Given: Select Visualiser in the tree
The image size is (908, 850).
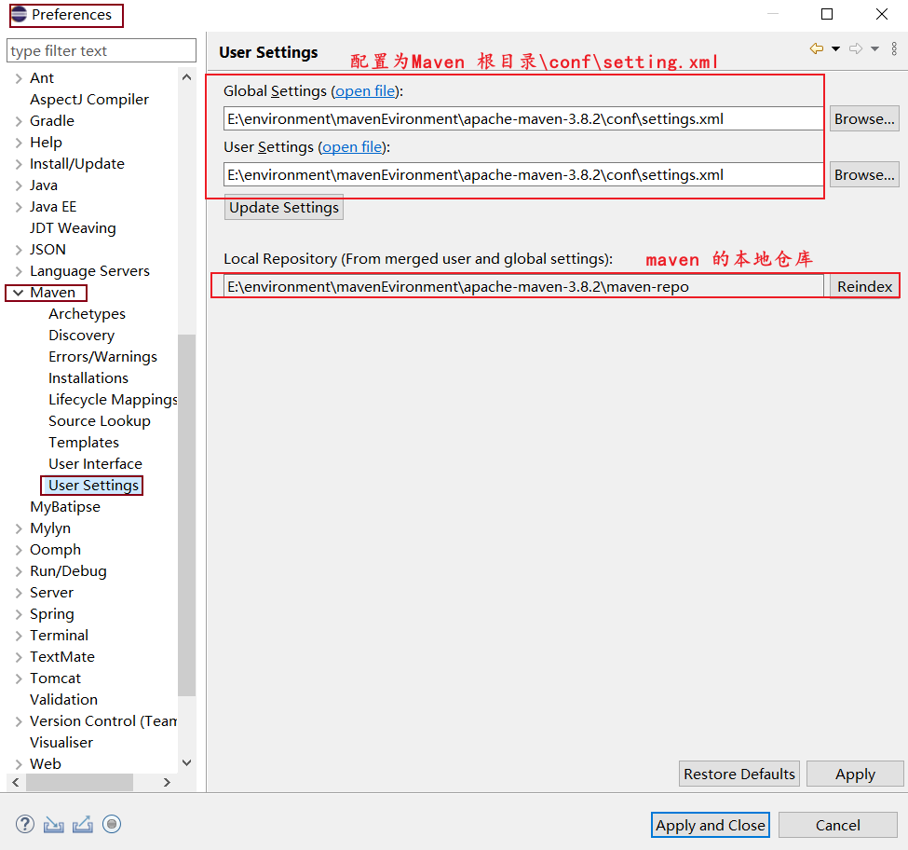Looking at the screenshot, I should pos(61,743).
